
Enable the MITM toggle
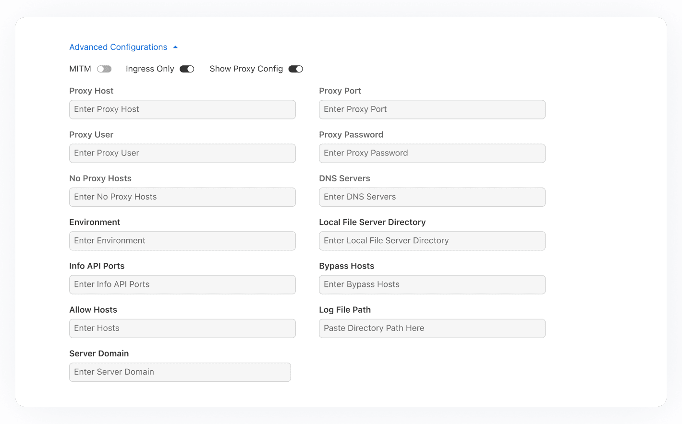click(104, 69)
